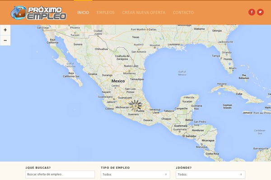Click the 'Oaxaca' label on map
The width and height of the screenshot is (271, 180).
[x=148, y=120]
